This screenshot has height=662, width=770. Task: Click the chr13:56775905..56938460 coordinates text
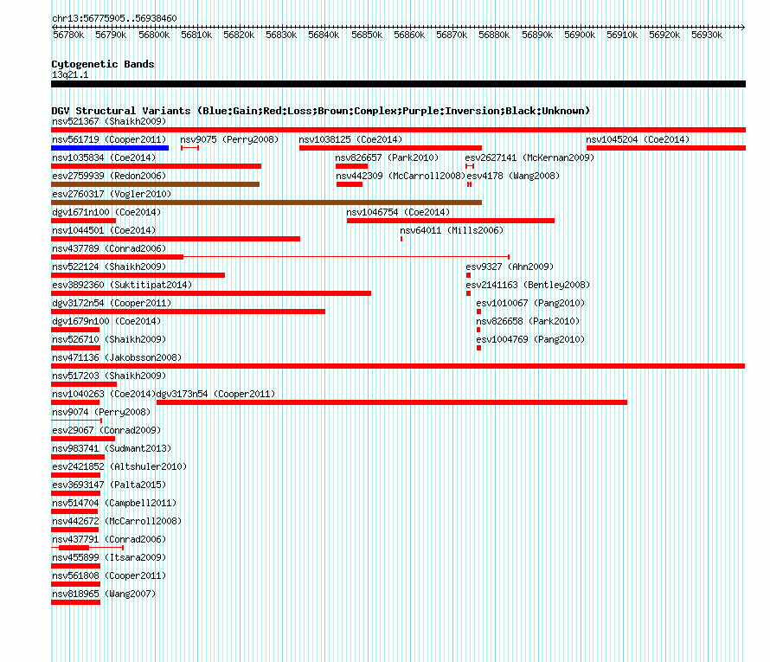pos(114,18)
